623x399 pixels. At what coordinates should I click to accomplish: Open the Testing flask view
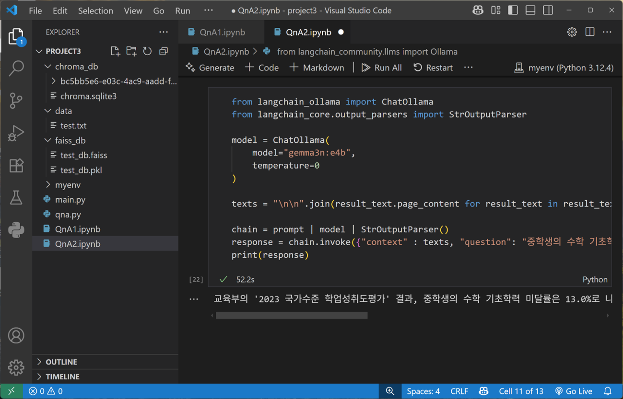[16, 197]
